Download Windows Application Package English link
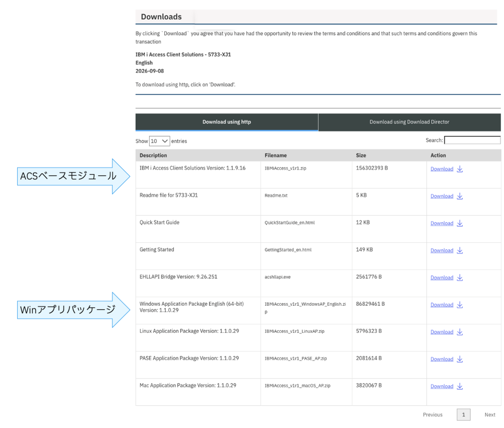This screenshot has width=504, height=428. 442,305
